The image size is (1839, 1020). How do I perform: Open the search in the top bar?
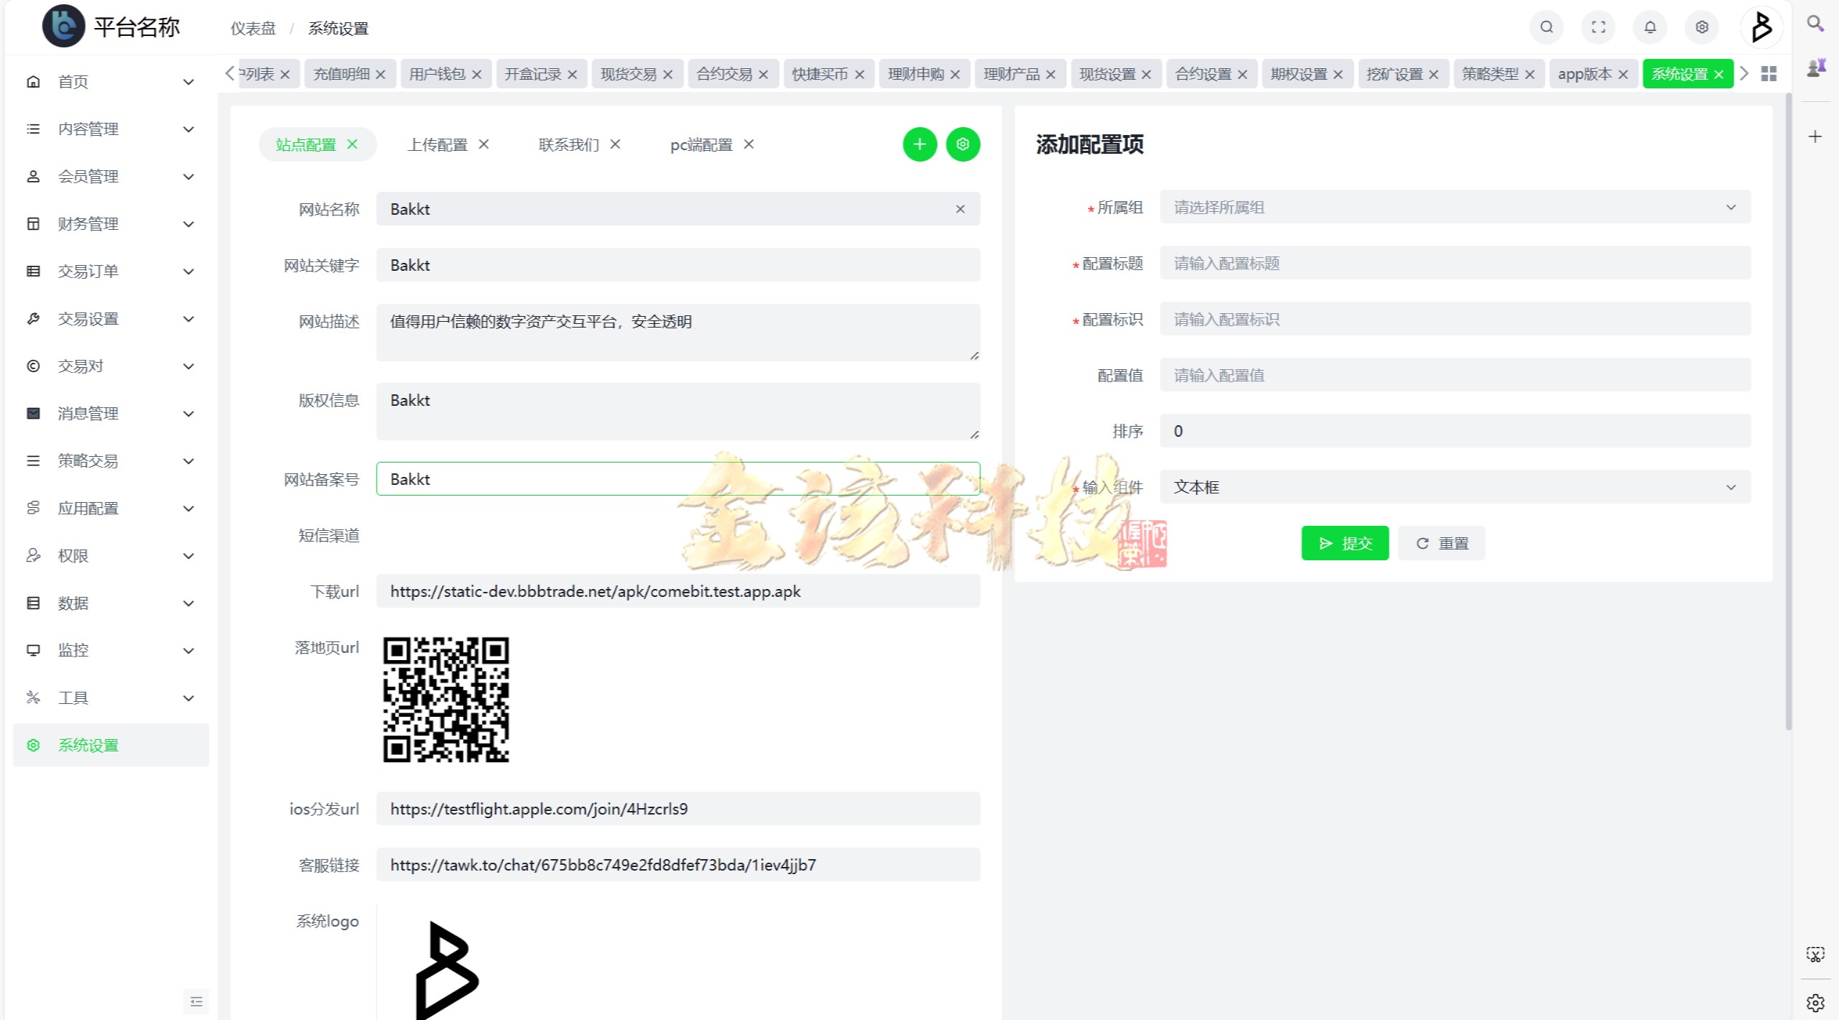pos(1546,27)
